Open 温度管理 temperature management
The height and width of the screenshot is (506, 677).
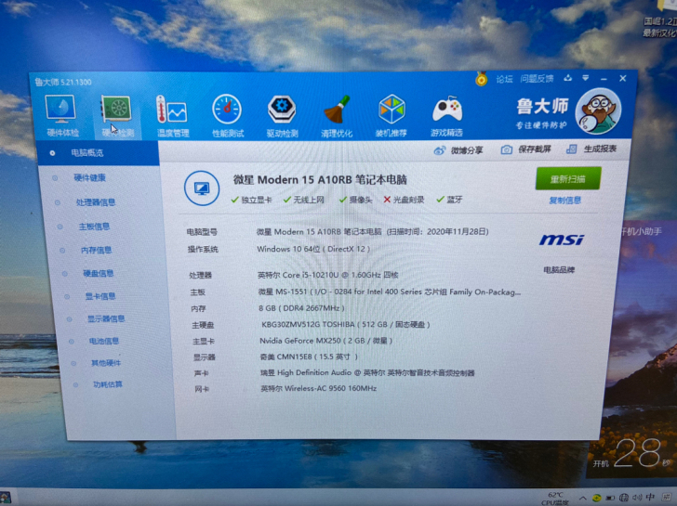(x=173, y=115)
